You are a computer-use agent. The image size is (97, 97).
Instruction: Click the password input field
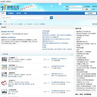pyautogui.click(x=76, y=9)
